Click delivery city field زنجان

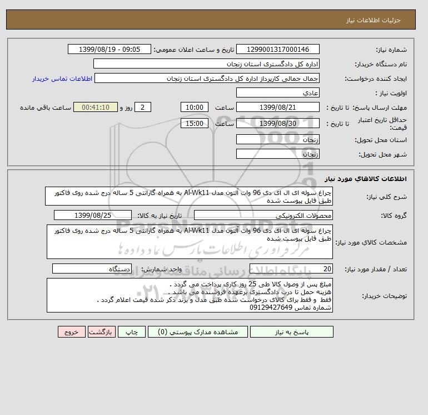(277, 154)
